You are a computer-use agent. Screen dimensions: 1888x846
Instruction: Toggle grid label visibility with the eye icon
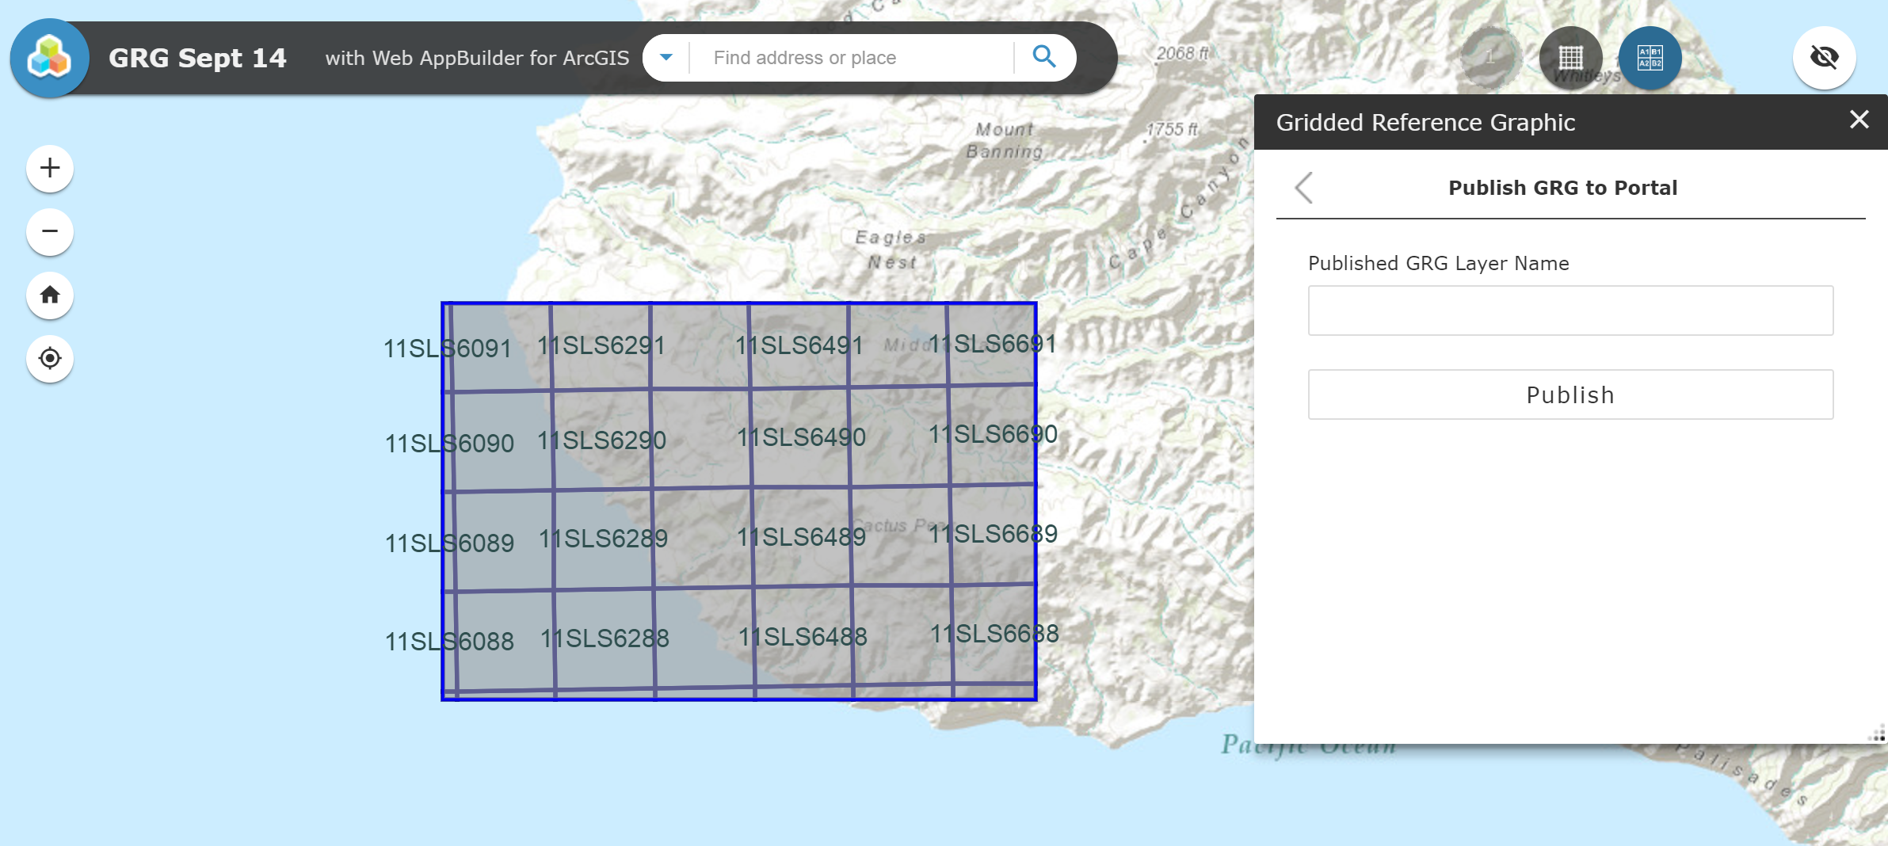pos(1825,57)
